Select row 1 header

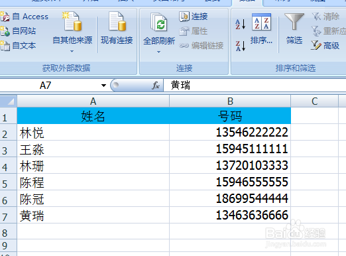(x=8, y=115)
